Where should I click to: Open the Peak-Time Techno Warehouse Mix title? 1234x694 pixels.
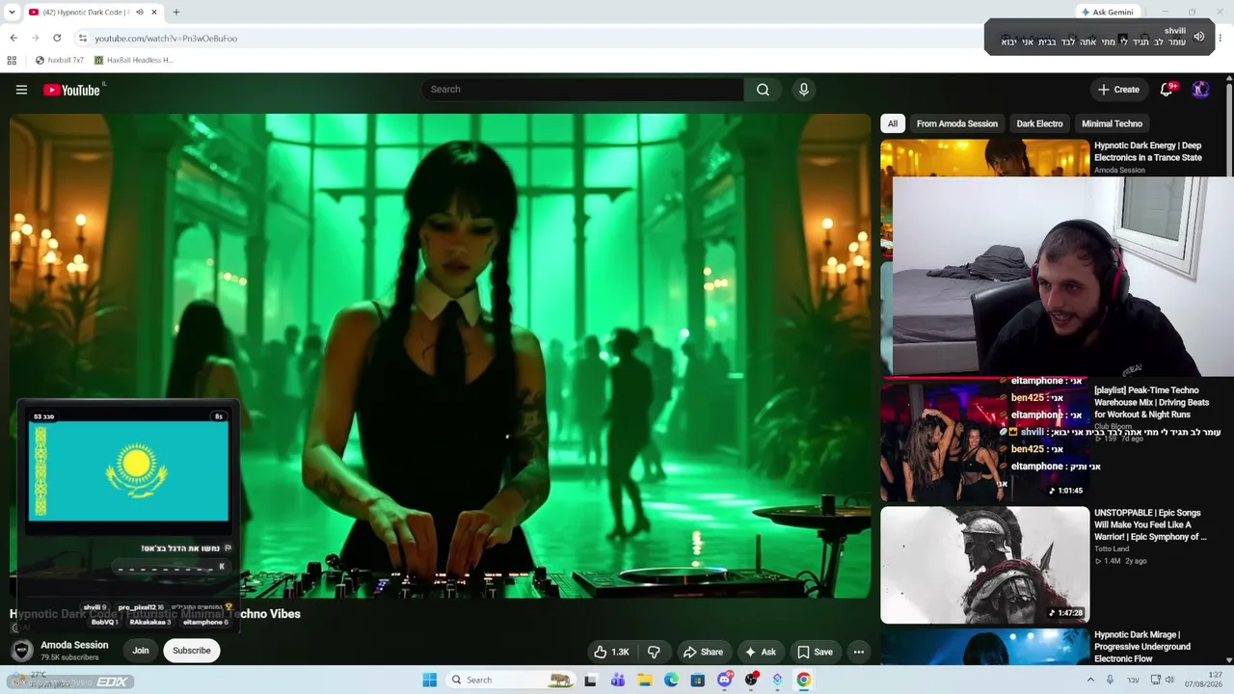[1151, 402]
